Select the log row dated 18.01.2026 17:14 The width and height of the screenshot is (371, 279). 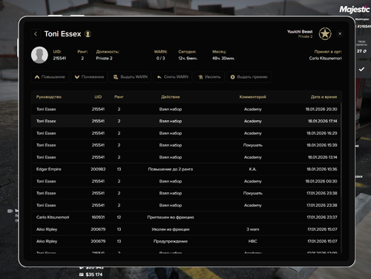186,121
